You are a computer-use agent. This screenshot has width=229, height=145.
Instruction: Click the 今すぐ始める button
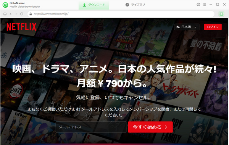(x=150, y=127)
